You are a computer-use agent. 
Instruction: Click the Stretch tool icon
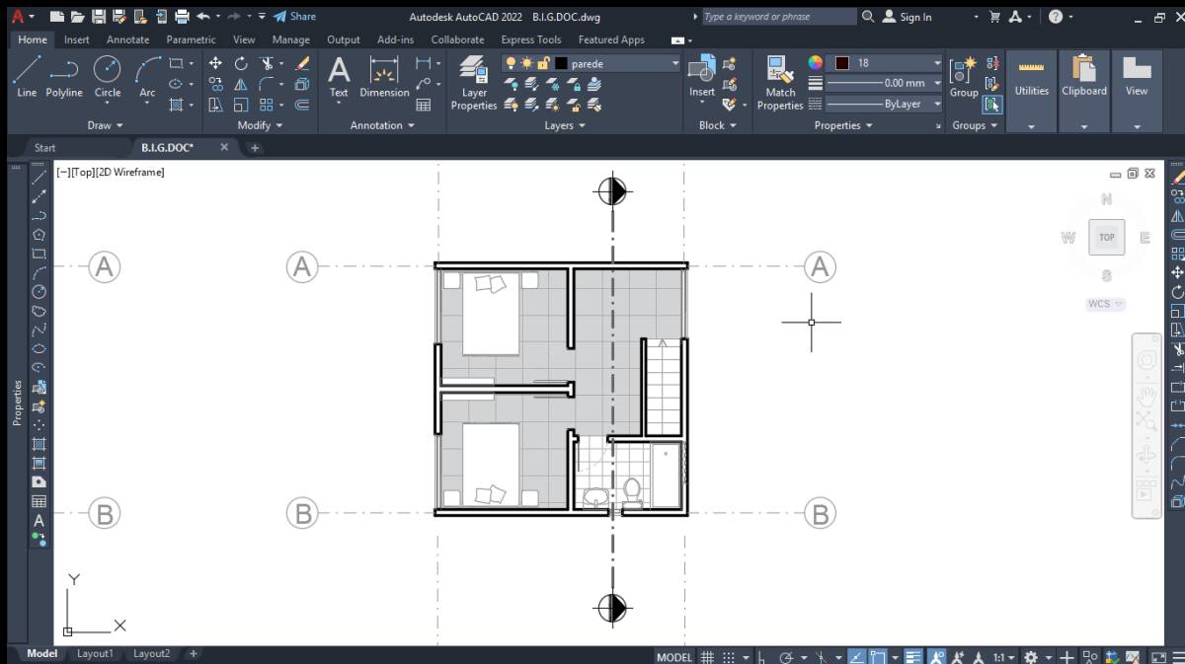point(215,105)
